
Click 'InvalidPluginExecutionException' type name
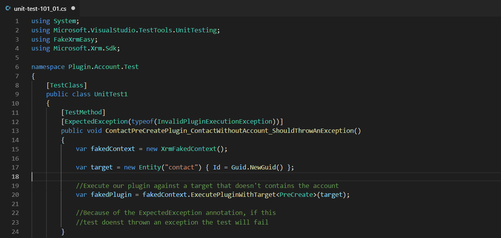pyautogui.click(x=215, y=122)
